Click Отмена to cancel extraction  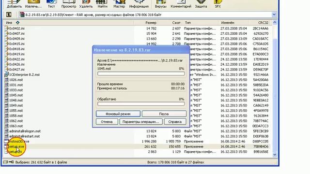[107, 122]
